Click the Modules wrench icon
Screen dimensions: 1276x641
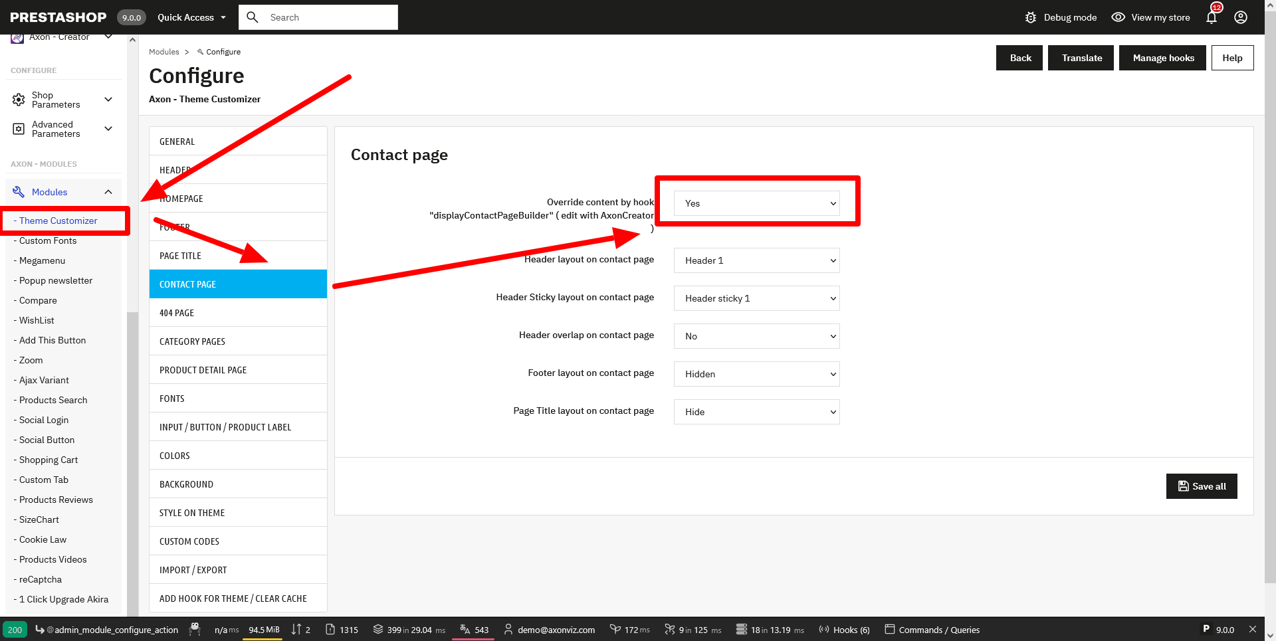pos(19,192)
